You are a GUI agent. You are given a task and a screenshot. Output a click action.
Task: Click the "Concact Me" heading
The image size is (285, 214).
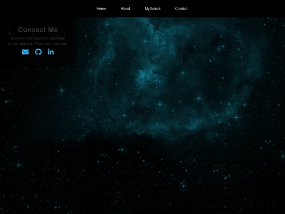point(38,30)
